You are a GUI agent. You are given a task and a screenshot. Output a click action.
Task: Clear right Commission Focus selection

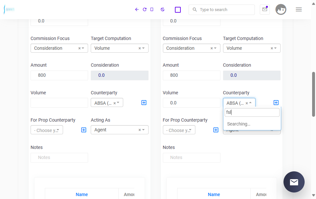(212, 48)
